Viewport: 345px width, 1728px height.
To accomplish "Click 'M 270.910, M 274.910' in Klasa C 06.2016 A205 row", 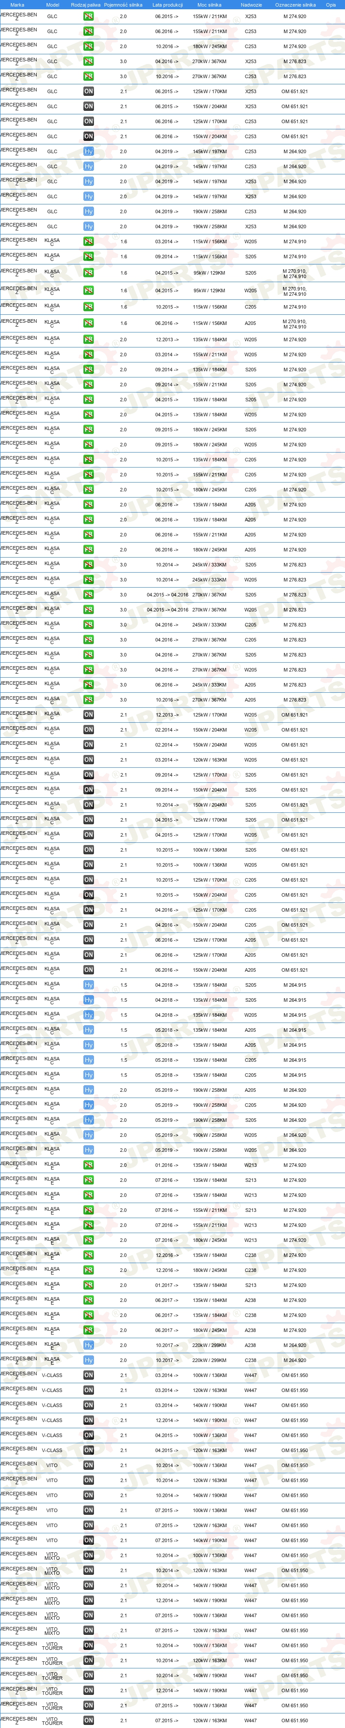I will [295, 323].
